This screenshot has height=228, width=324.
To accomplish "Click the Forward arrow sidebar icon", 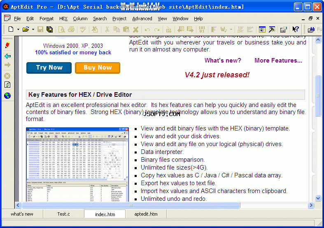I will click(7, 65).
